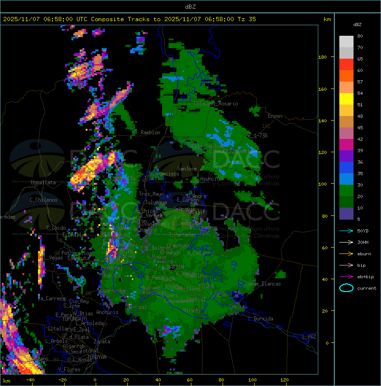
Task: Click the dBZ title at top
Action: [x=190, y=6]
